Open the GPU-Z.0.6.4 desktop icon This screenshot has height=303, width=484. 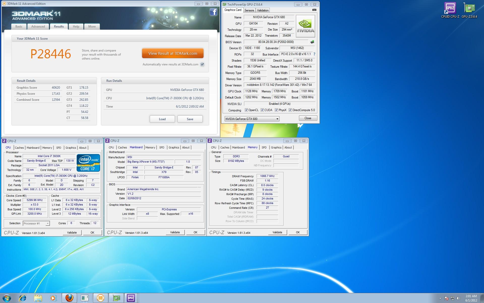point(469,10)
